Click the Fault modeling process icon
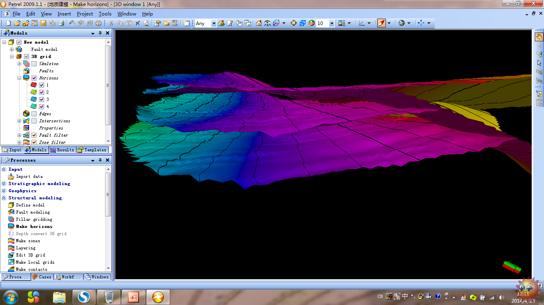Screen dimensions: 544x305 point(11,212)
